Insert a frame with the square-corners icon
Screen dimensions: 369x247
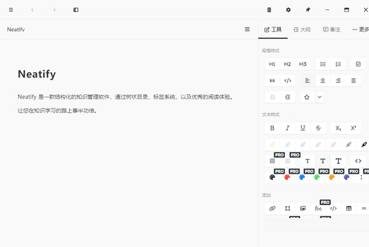288,208
